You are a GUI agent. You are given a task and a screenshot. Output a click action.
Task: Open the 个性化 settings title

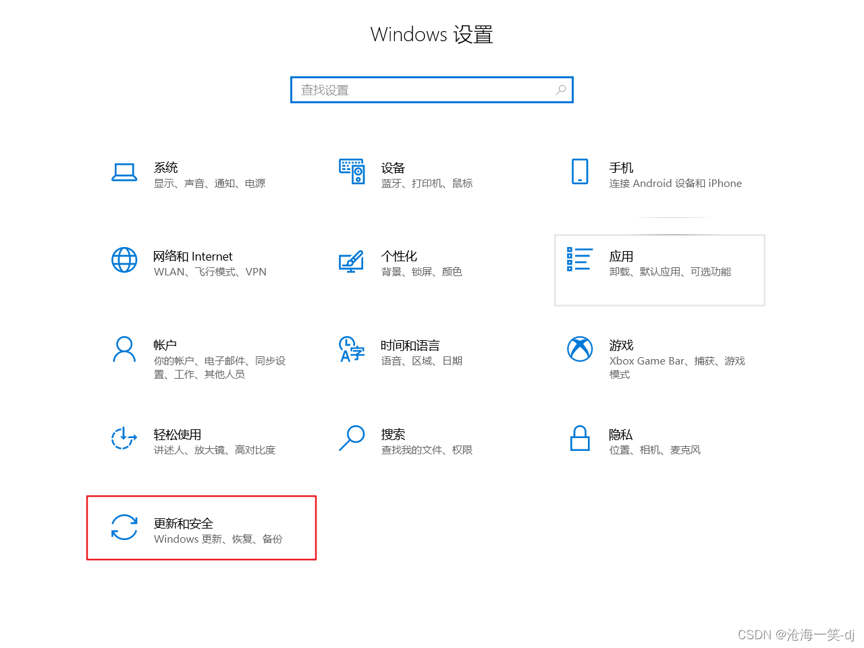pyautogui.click(x=399, y=256)
